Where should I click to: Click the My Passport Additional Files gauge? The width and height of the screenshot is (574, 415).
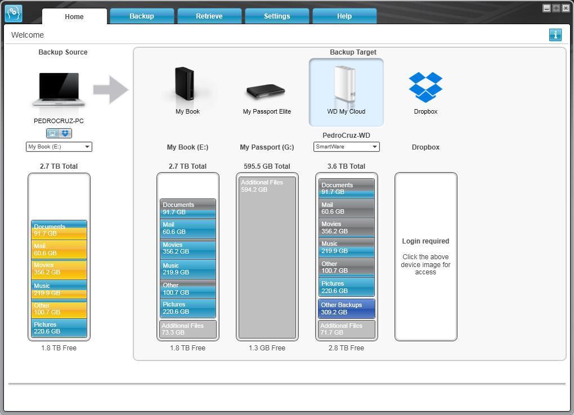[267, 258]
